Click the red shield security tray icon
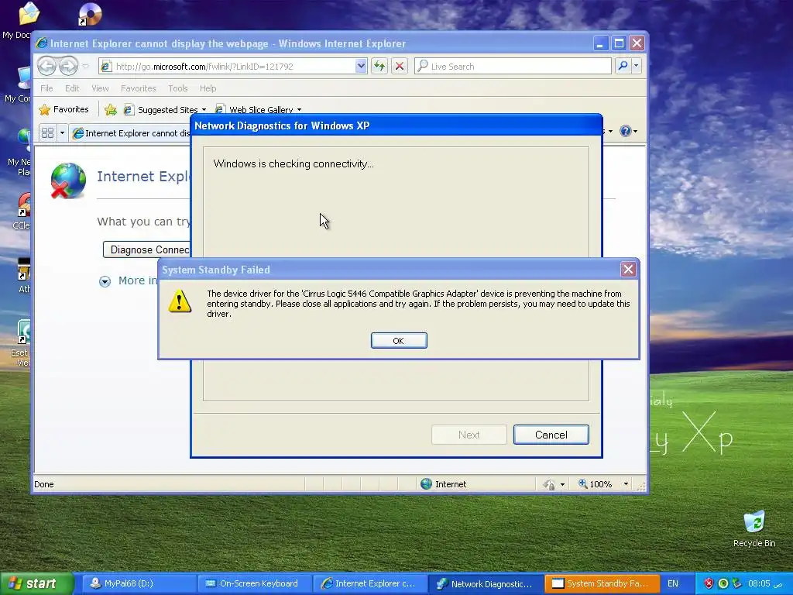 [x=709, y=583]
